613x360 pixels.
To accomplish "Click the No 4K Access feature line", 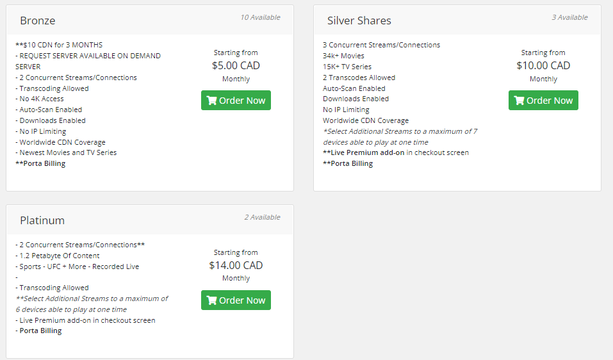I will [40, 99].
